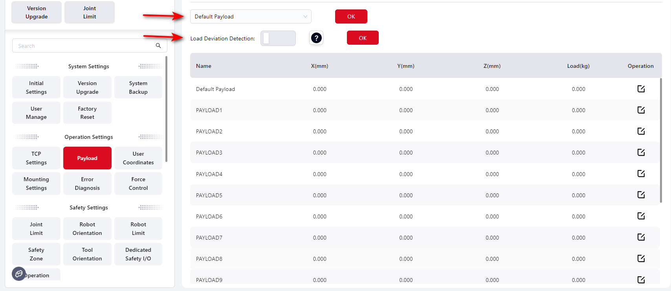Open edit icon for PAYLOAD3
The image size is (671, 291).
tap(641, 153)
